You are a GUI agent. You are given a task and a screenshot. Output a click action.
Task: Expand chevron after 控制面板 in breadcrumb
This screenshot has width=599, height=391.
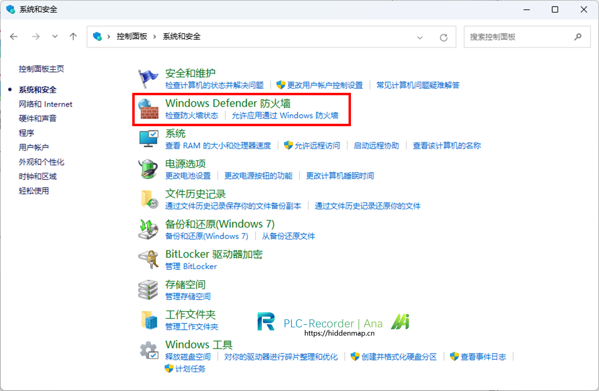pyautogui.click(x=155, y=37)
